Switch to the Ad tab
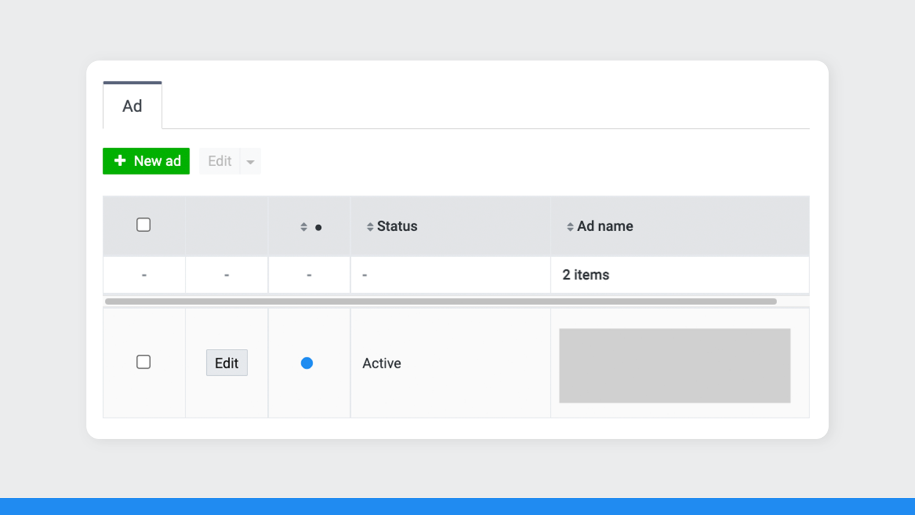 click(132, 106)
